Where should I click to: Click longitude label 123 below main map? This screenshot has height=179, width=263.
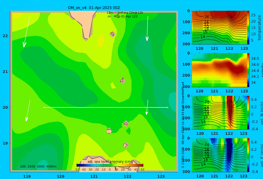coord(161,176)
